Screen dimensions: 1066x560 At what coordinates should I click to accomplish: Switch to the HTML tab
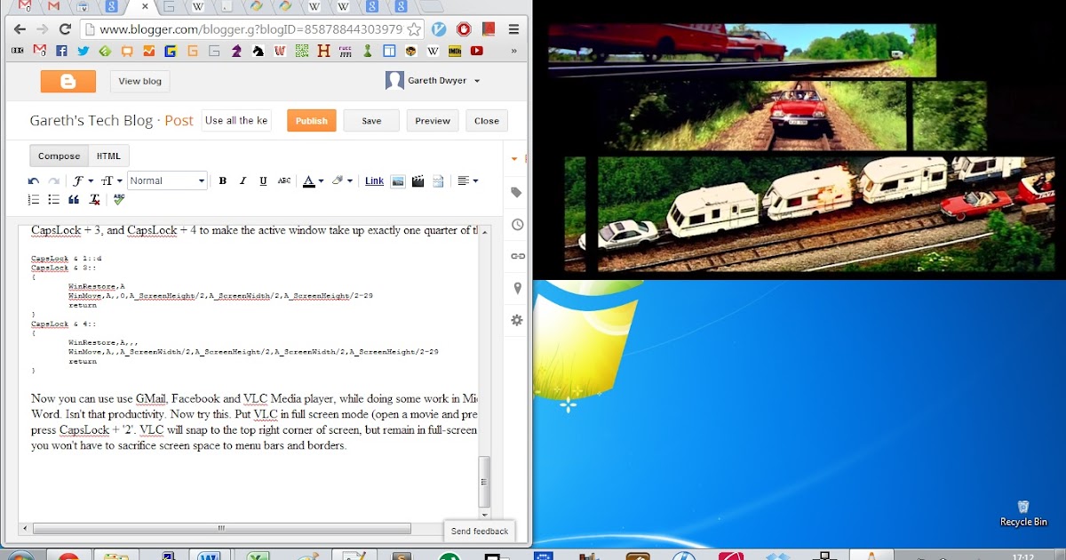107,156
